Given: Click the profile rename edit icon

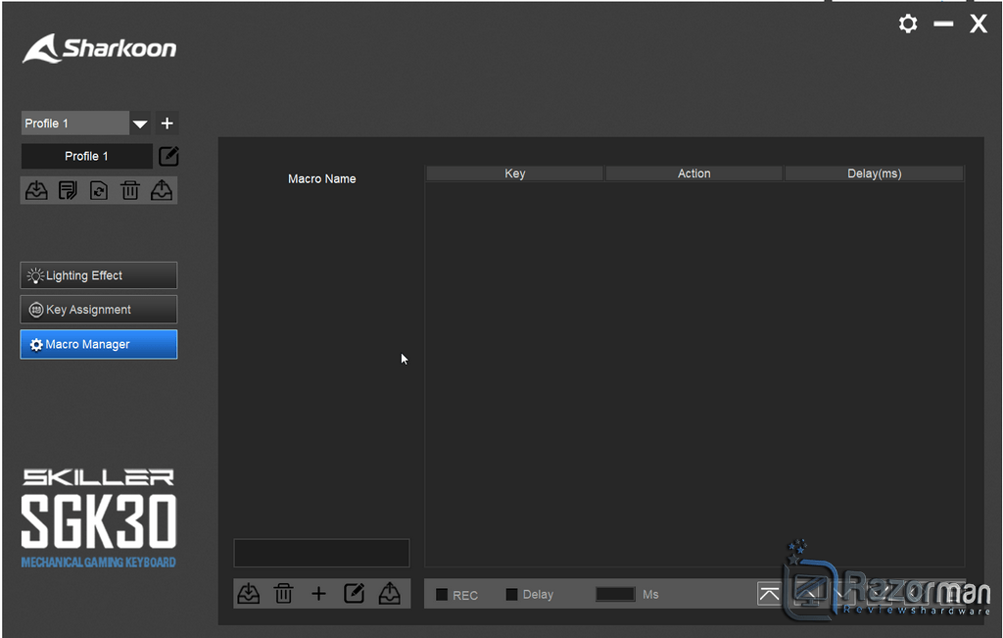Looking at the screenshot, I should click(168, 156).
